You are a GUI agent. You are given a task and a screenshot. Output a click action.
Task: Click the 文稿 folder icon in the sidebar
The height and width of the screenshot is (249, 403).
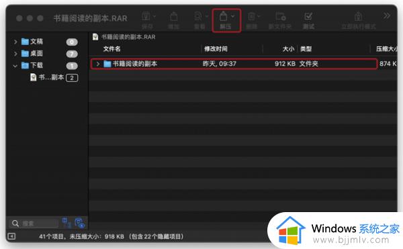25,42
